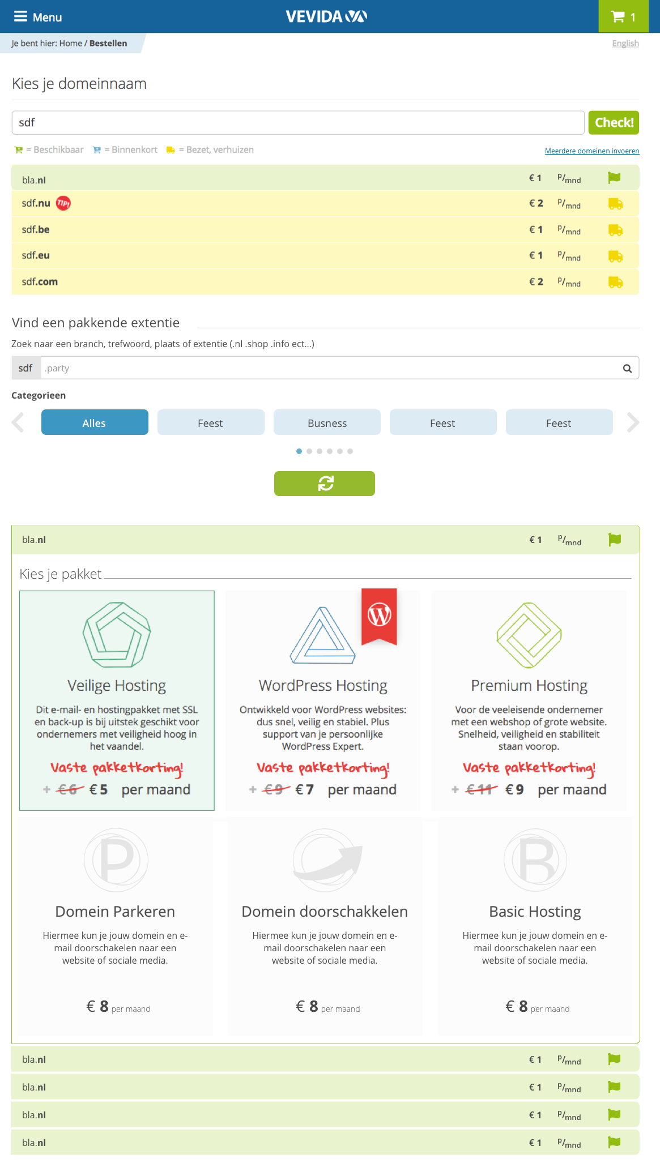Select the Veilige Hosting package
This screenshot has height=1163, width=660.
117,700
